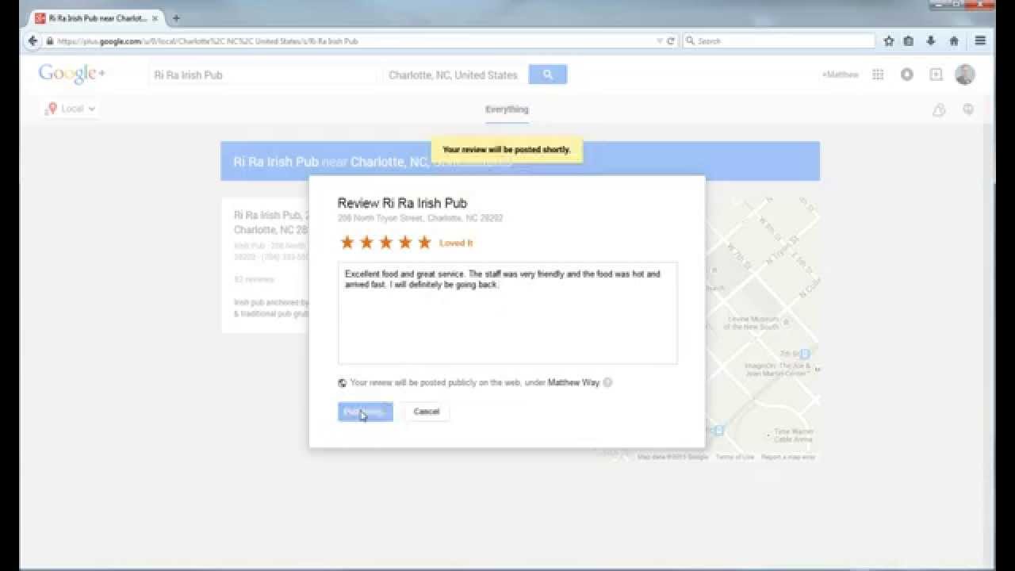Click the Publish button
The image size is (1015, 571).
click(365, 412)
